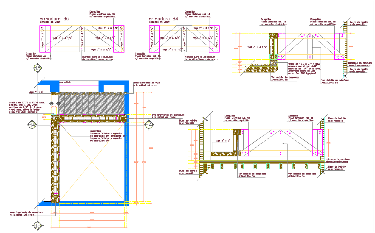Viewport: 375px width, 233px height.
Task: Select the right d4 section marker
Action: click(149, 125)
